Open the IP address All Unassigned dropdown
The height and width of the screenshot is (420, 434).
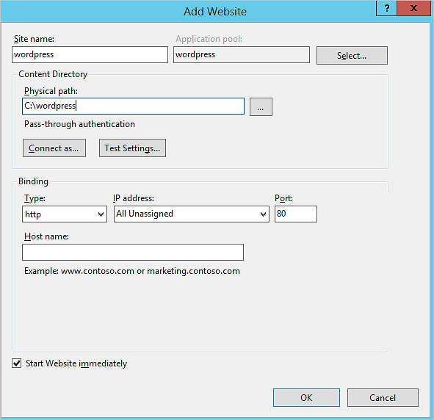pyautogui.click(x=192, y=214)
